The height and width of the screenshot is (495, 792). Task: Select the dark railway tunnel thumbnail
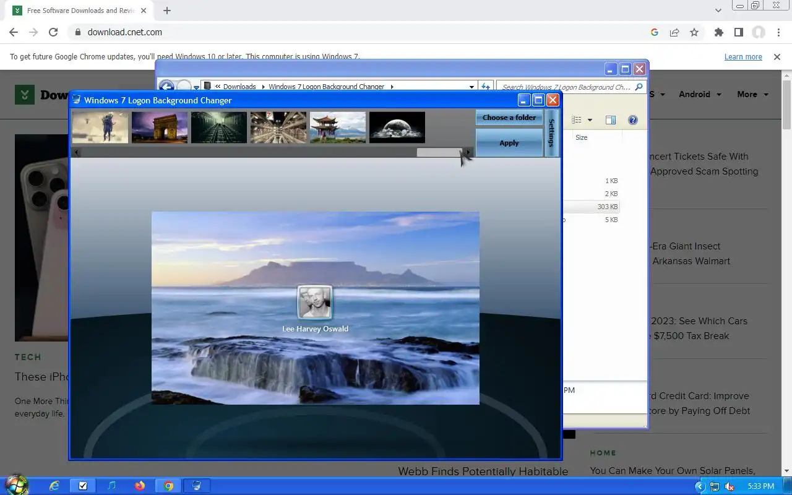point(219,127)
